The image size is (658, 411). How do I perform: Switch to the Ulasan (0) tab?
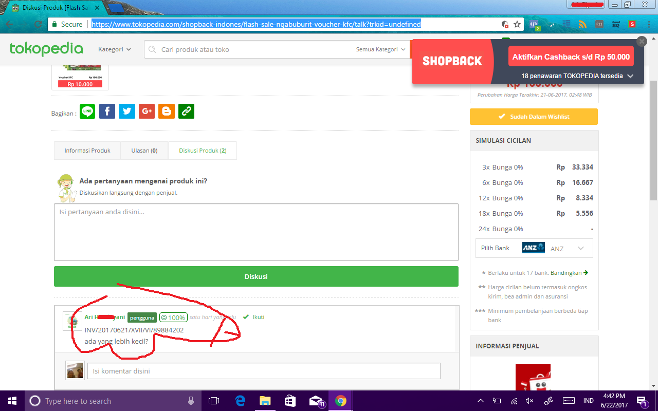[144, 151]
